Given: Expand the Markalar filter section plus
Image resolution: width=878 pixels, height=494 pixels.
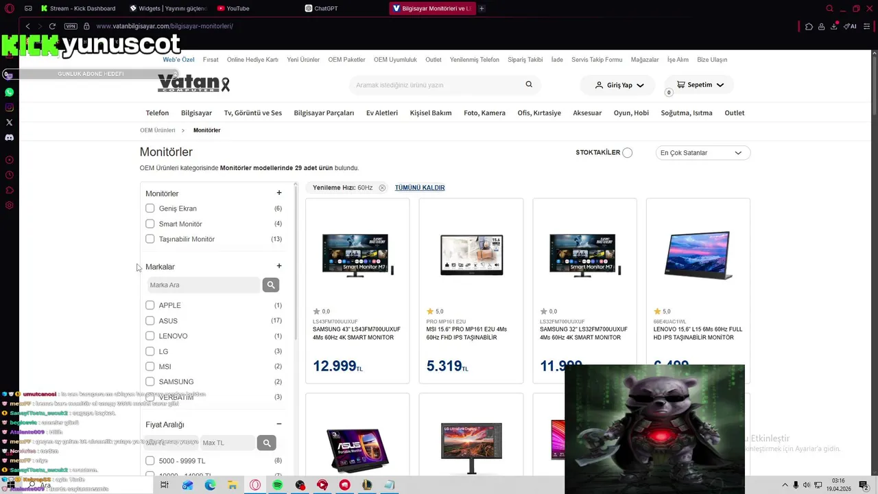Looking at the screenshot, I should point(278,266).
